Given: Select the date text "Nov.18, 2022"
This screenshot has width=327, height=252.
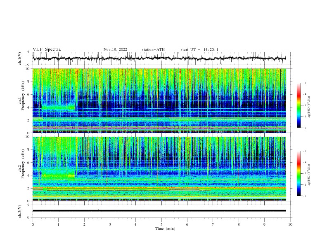Looking at the screenshot, I should click(x=115, y=49).
